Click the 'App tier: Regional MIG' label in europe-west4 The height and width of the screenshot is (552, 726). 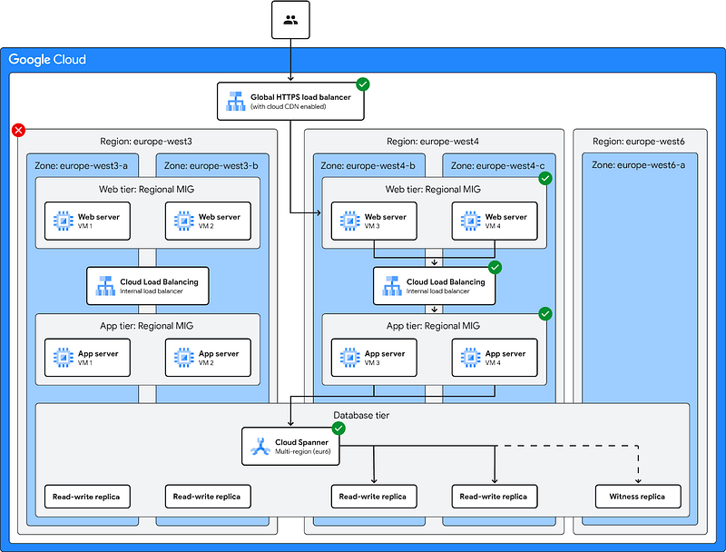pyautogui.click(x=433, y=326)
